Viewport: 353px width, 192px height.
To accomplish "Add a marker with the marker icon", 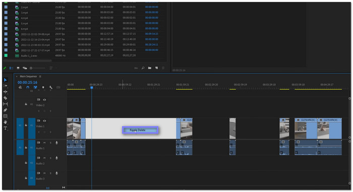I will coord(43,87).
